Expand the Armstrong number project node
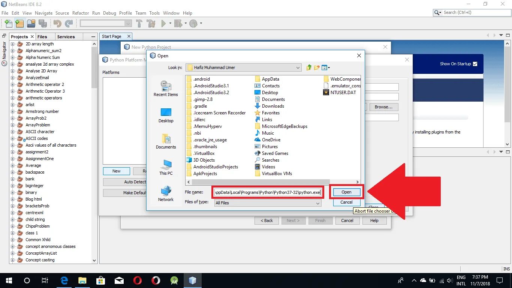This screenshot has width=512, height=288. pyautogui.click(x=12, y=111)
